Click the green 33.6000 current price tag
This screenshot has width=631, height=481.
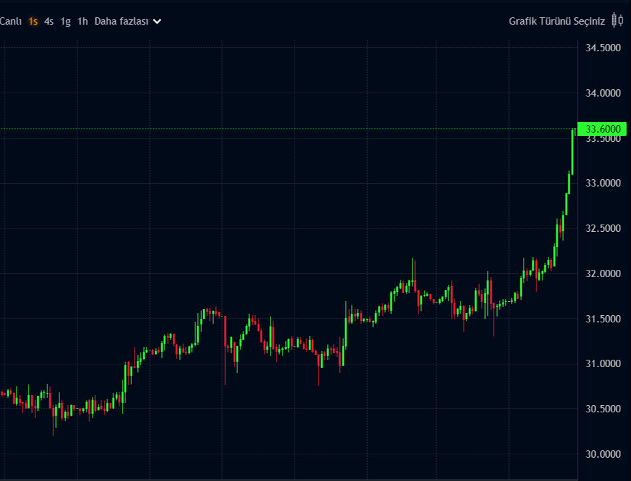pos(602,129)
